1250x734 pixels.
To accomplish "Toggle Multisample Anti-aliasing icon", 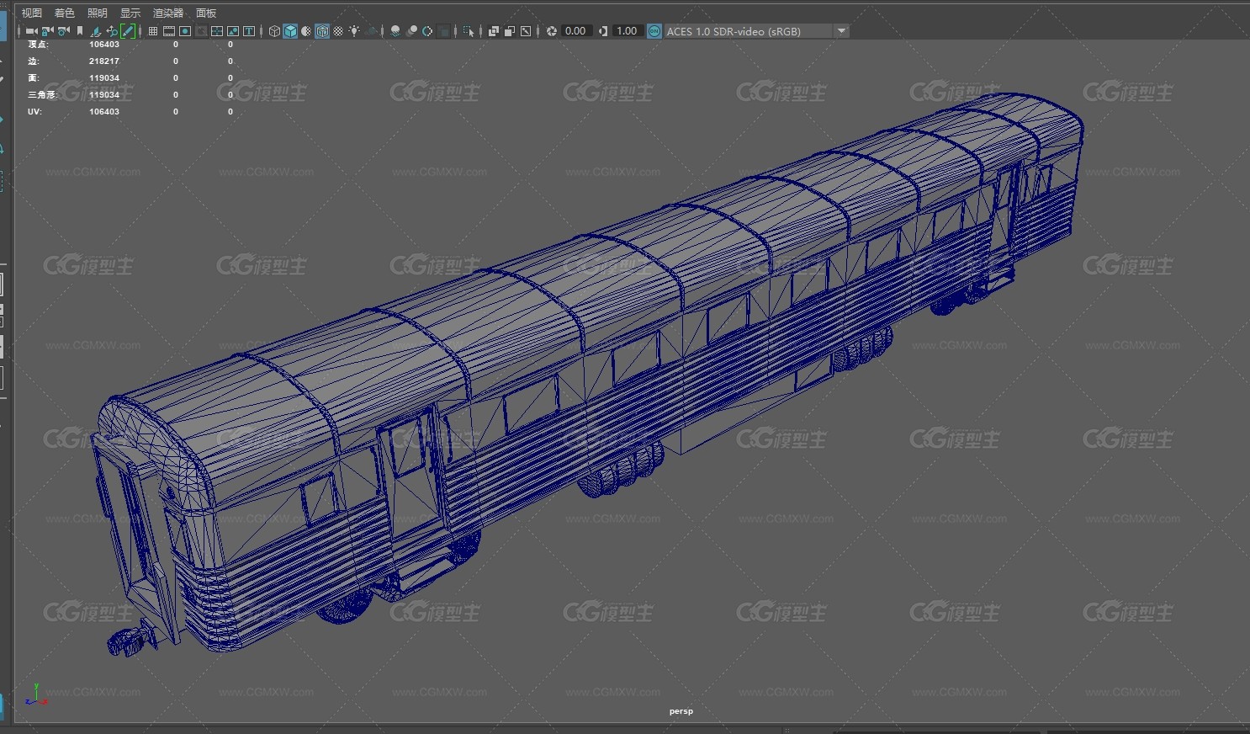I will click(427, 31).
